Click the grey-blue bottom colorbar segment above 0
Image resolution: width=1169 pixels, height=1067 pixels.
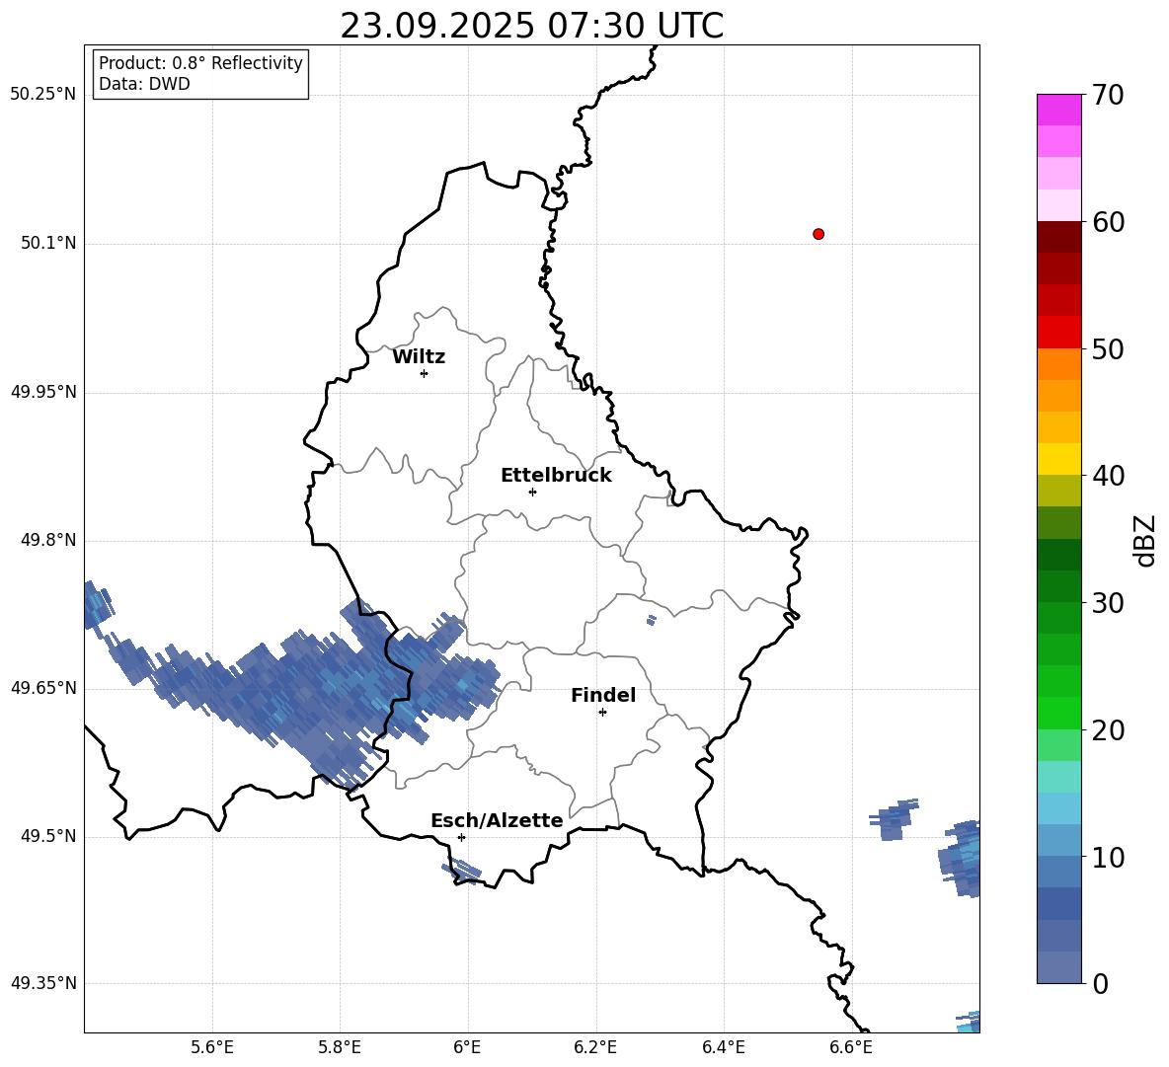[x=1058, y=967]
